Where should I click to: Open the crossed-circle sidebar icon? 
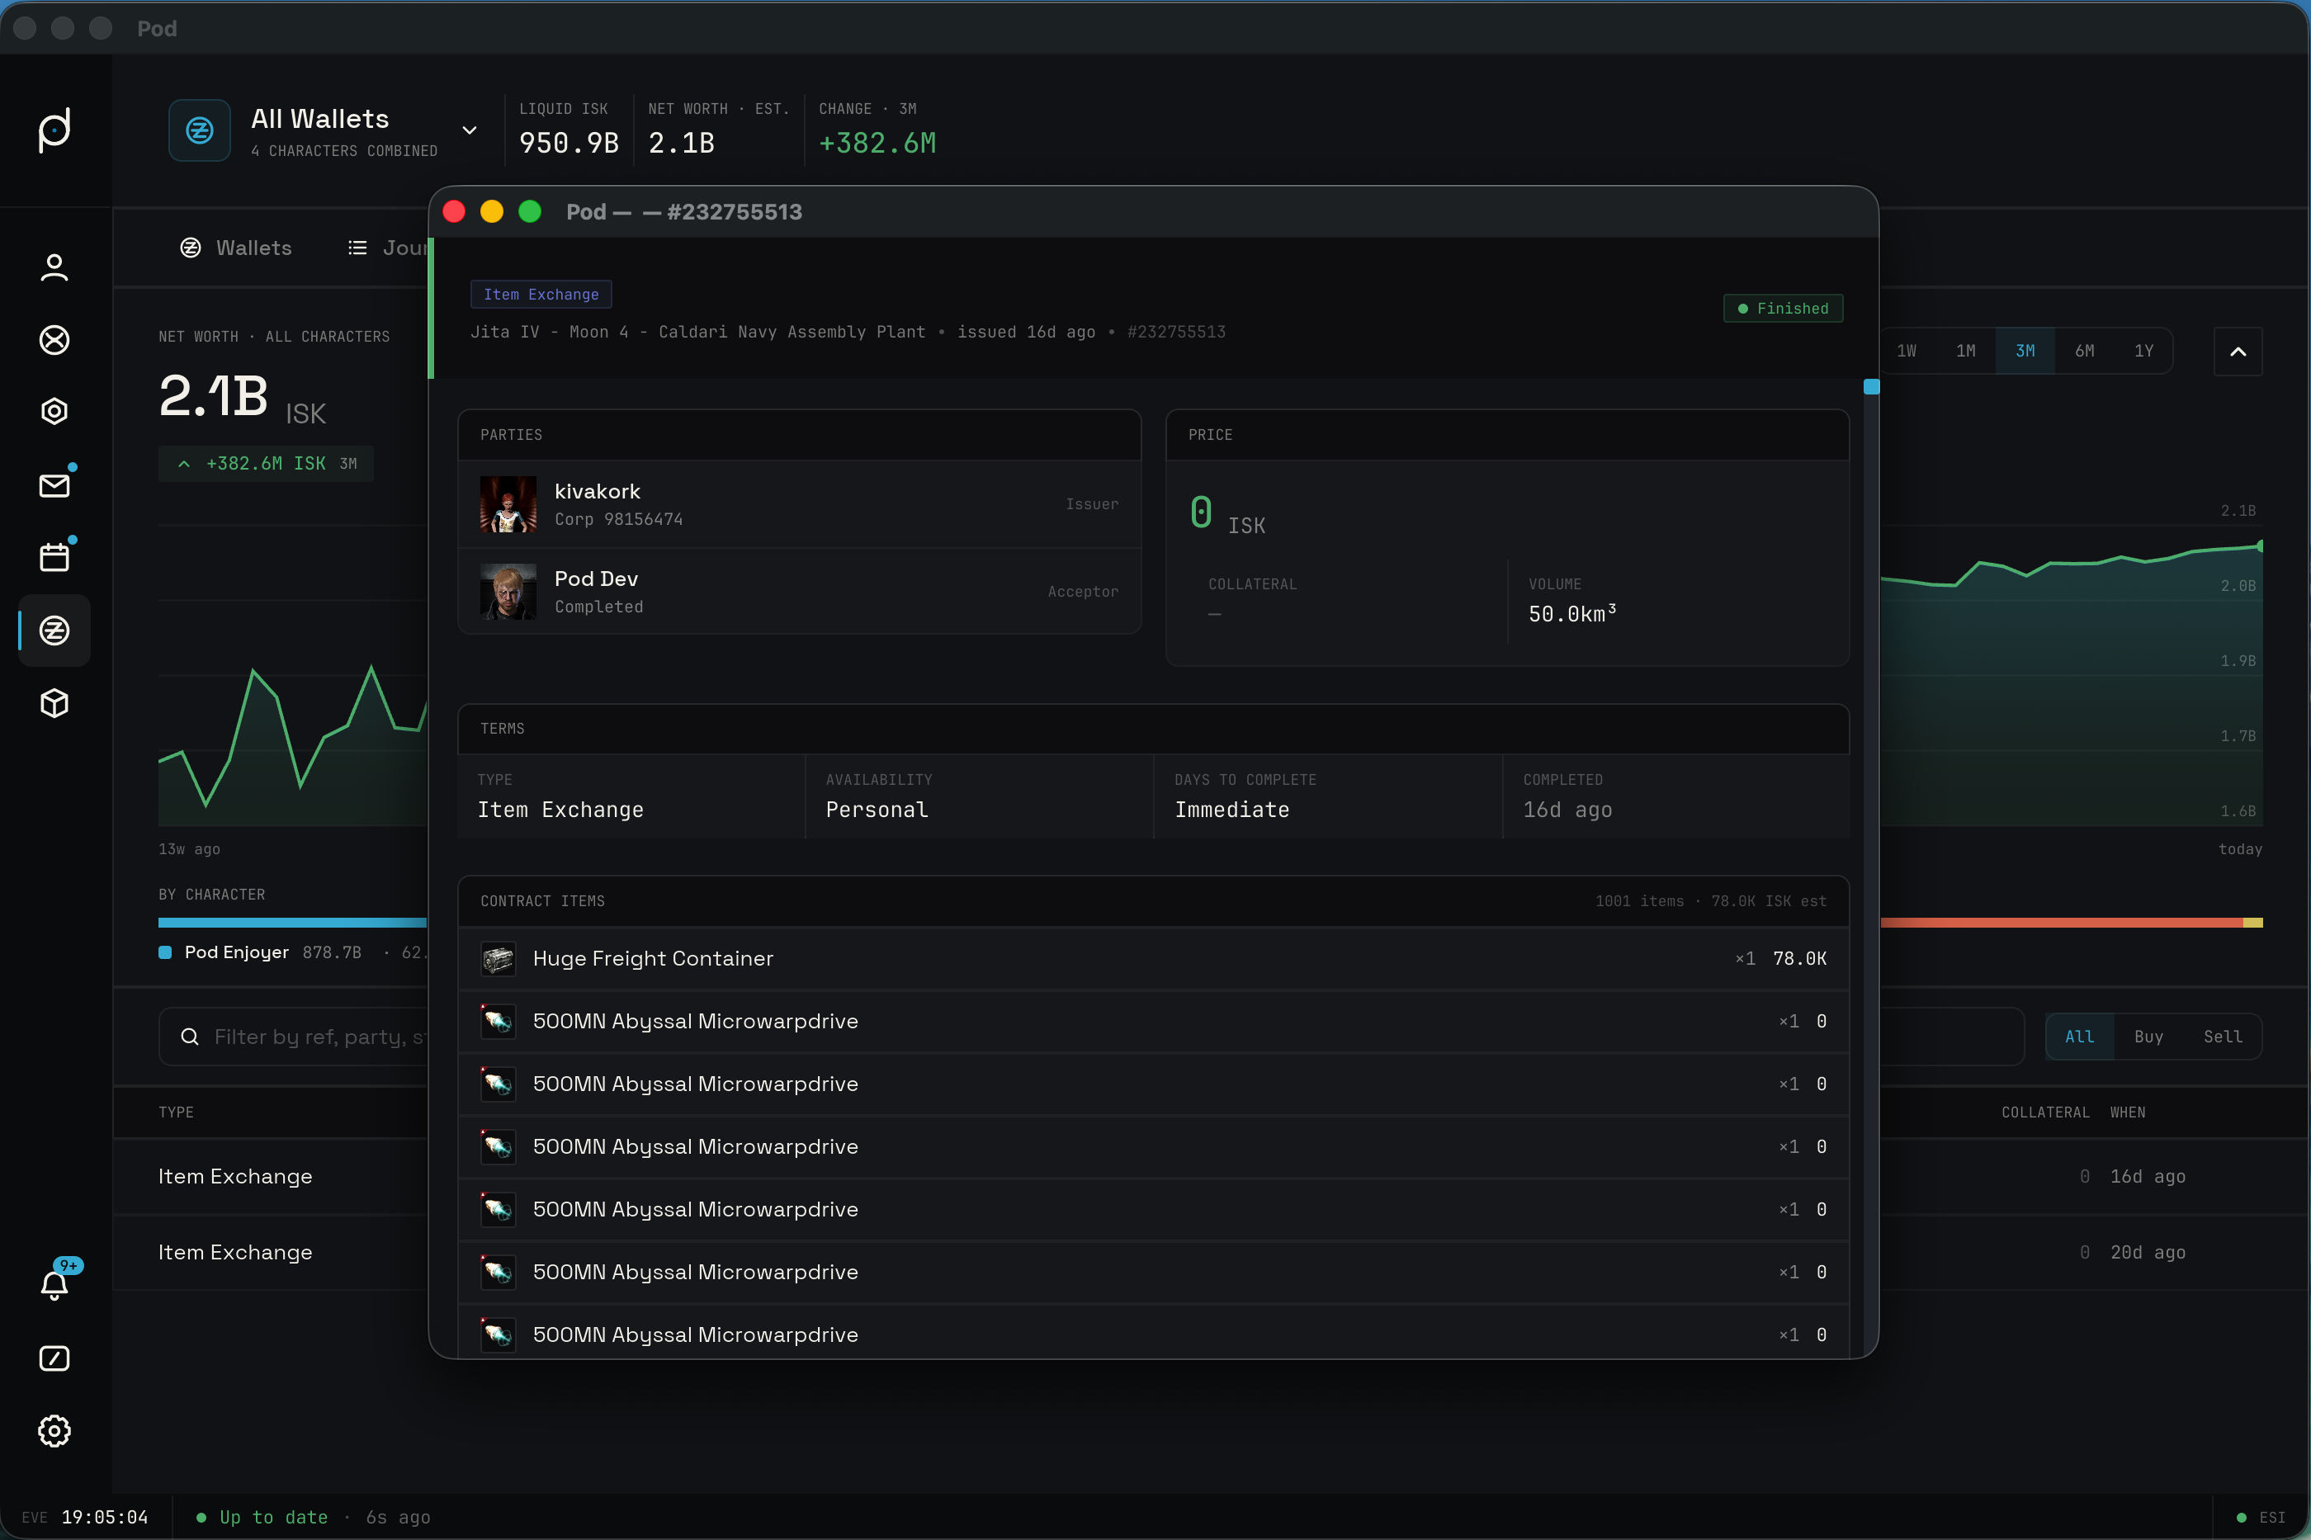[x=54, y=340]
